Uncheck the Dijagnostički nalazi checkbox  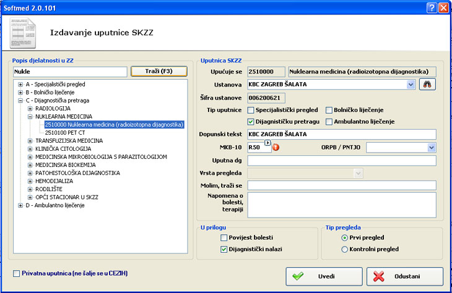tap(224, 250)
